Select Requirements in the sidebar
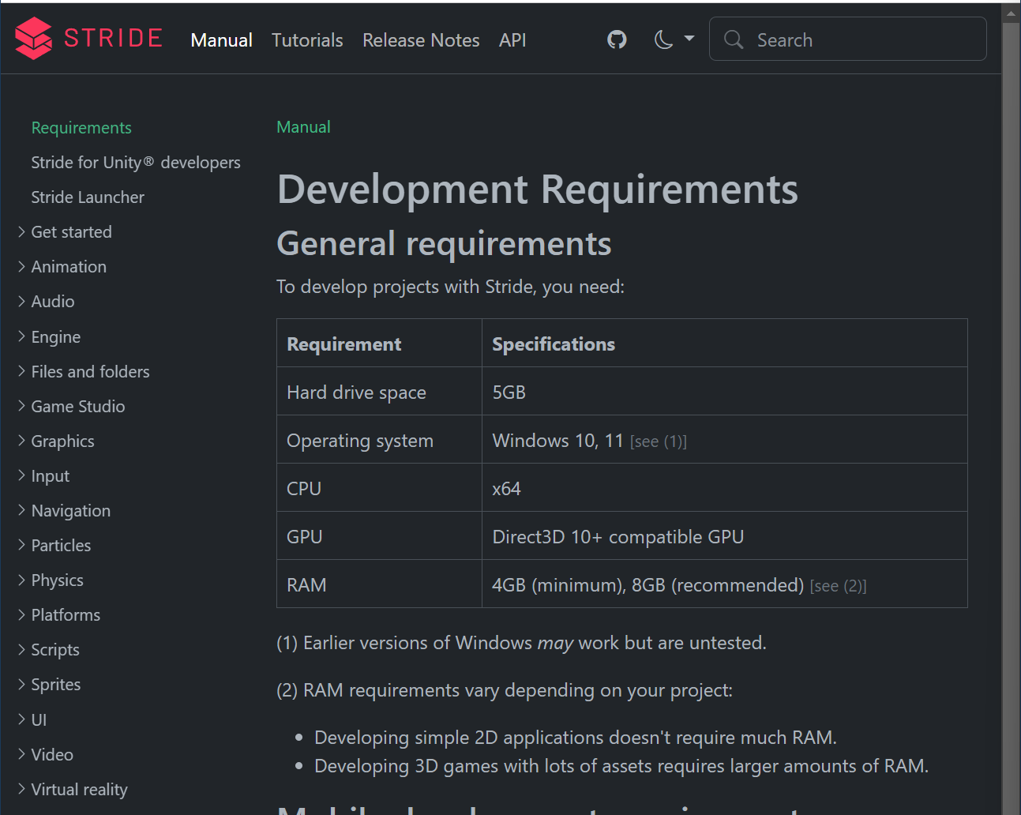The width and height of the screenshot is (1021, 815). coord(81,127)
